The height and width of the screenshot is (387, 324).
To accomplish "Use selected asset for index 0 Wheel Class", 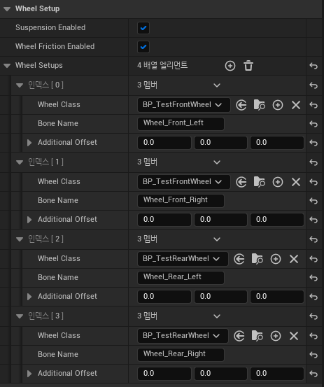I will click(241, 105).
